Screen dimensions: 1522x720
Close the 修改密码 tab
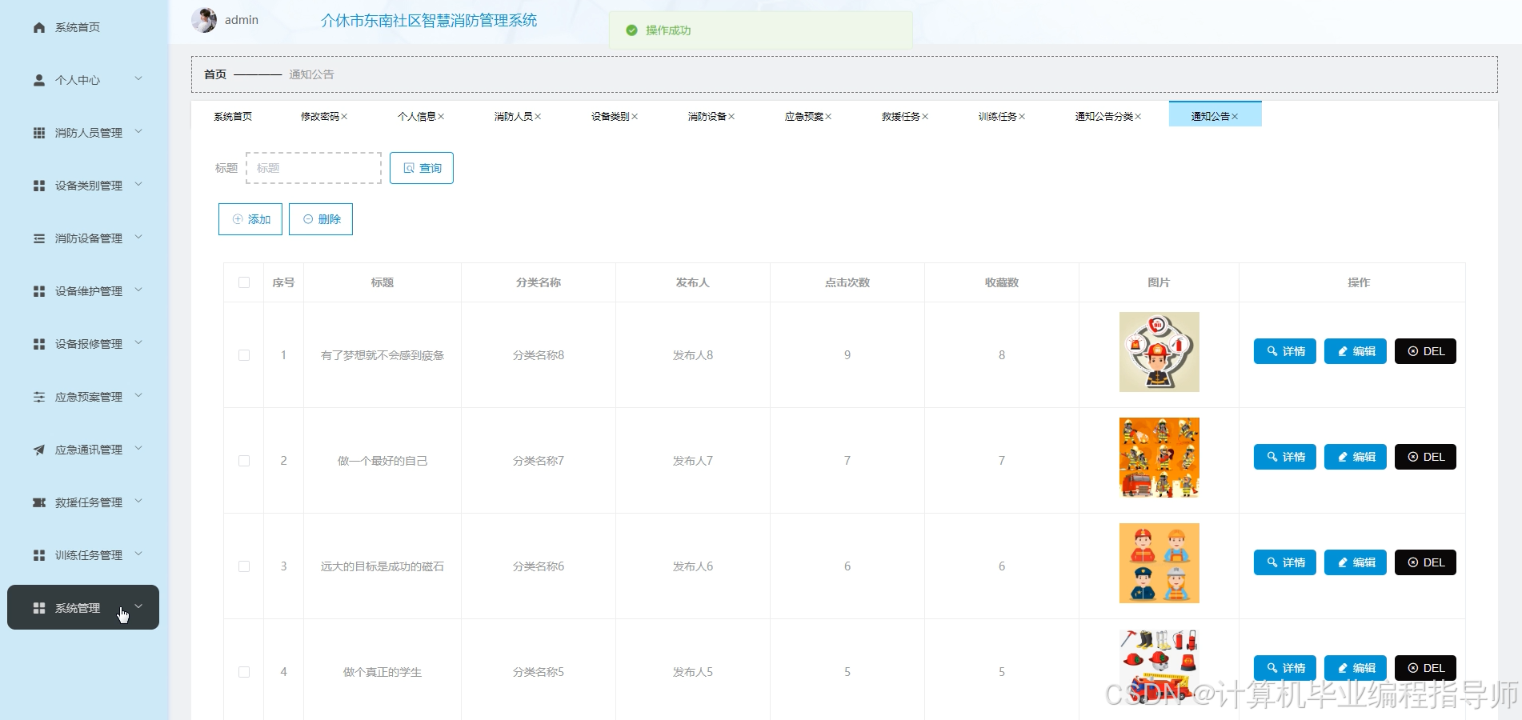coord(345,117)
